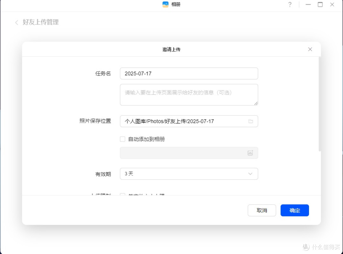Click the 照片保存位置 path field
Screen dimensions: 343x254
point(189,121)
